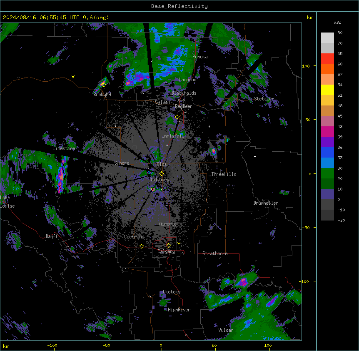Click the Sundre city label

tap(122, 163)
